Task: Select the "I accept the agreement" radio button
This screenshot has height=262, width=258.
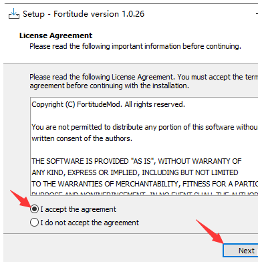Action: 34,209
